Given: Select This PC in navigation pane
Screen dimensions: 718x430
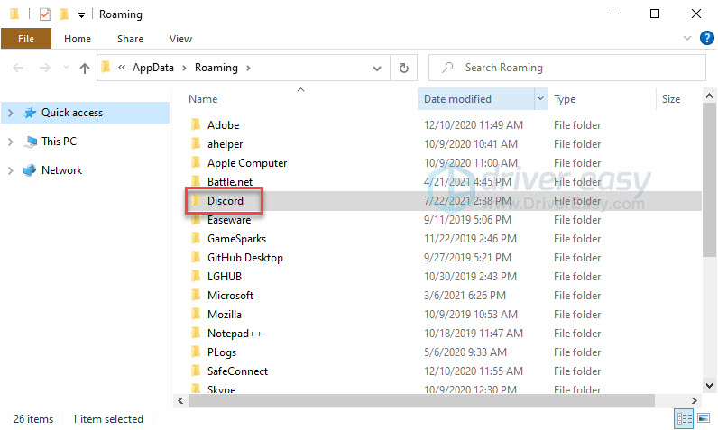Looking at the screenshot, I should (x=59, y=142).
